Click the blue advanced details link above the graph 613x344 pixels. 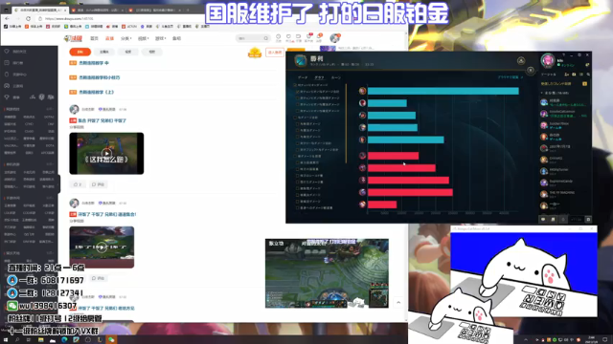(x=511, y=77)
